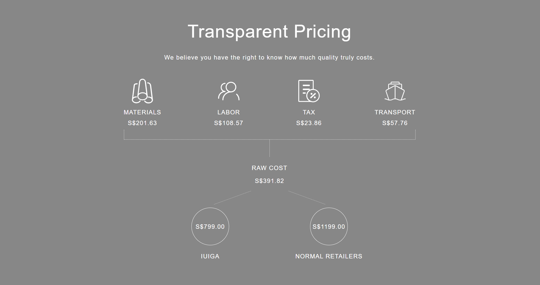Select the labor cost S$108.57
Image resolution: width=540 pixels, height=285 pixels.
(x=229, y=123)
